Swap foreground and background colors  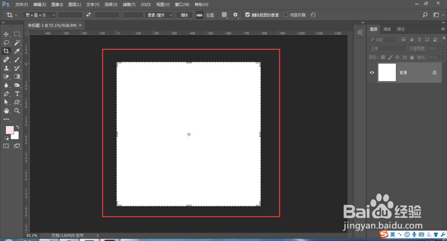(18, 127)
